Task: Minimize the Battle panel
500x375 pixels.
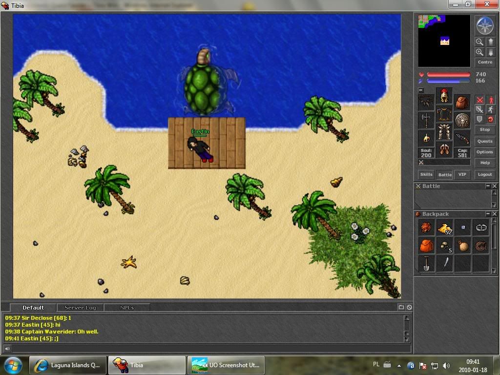Action: click(x=488, y=186)
